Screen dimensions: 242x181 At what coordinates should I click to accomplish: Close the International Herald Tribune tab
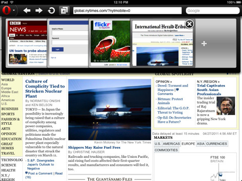[190, 24]
